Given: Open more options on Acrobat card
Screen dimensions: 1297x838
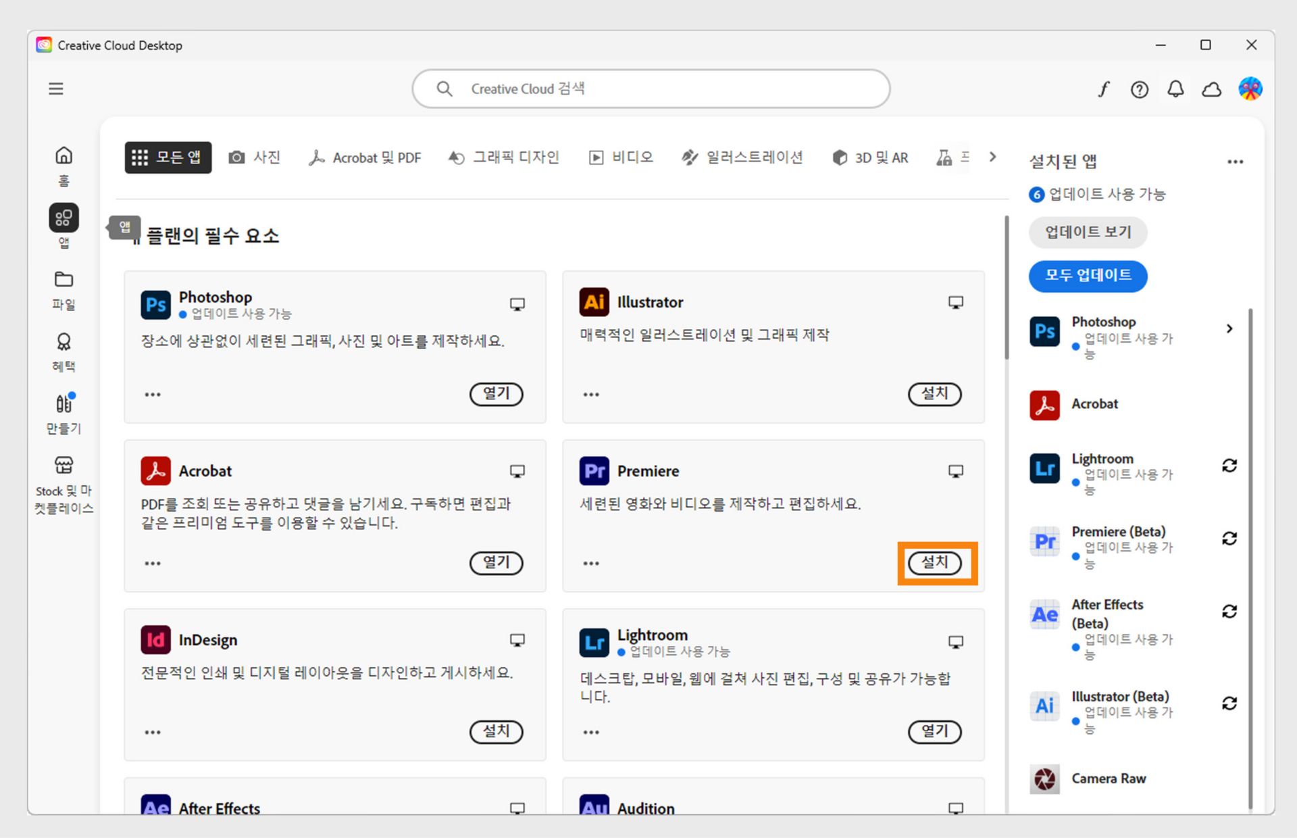Looking at the screenshot, I should click(x=153, y=564).
